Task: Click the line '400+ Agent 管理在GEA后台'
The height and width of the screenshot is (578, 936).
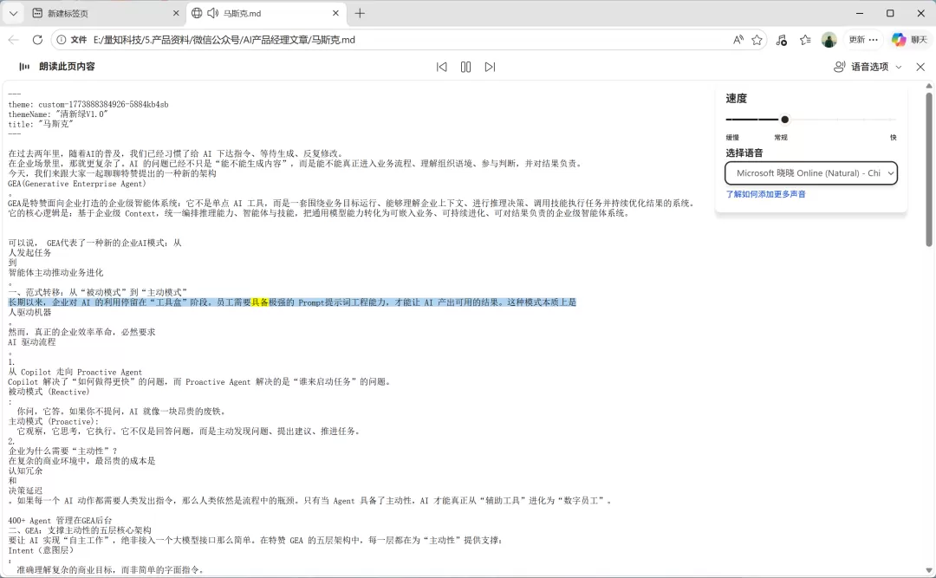Action: tap(60, 521)
